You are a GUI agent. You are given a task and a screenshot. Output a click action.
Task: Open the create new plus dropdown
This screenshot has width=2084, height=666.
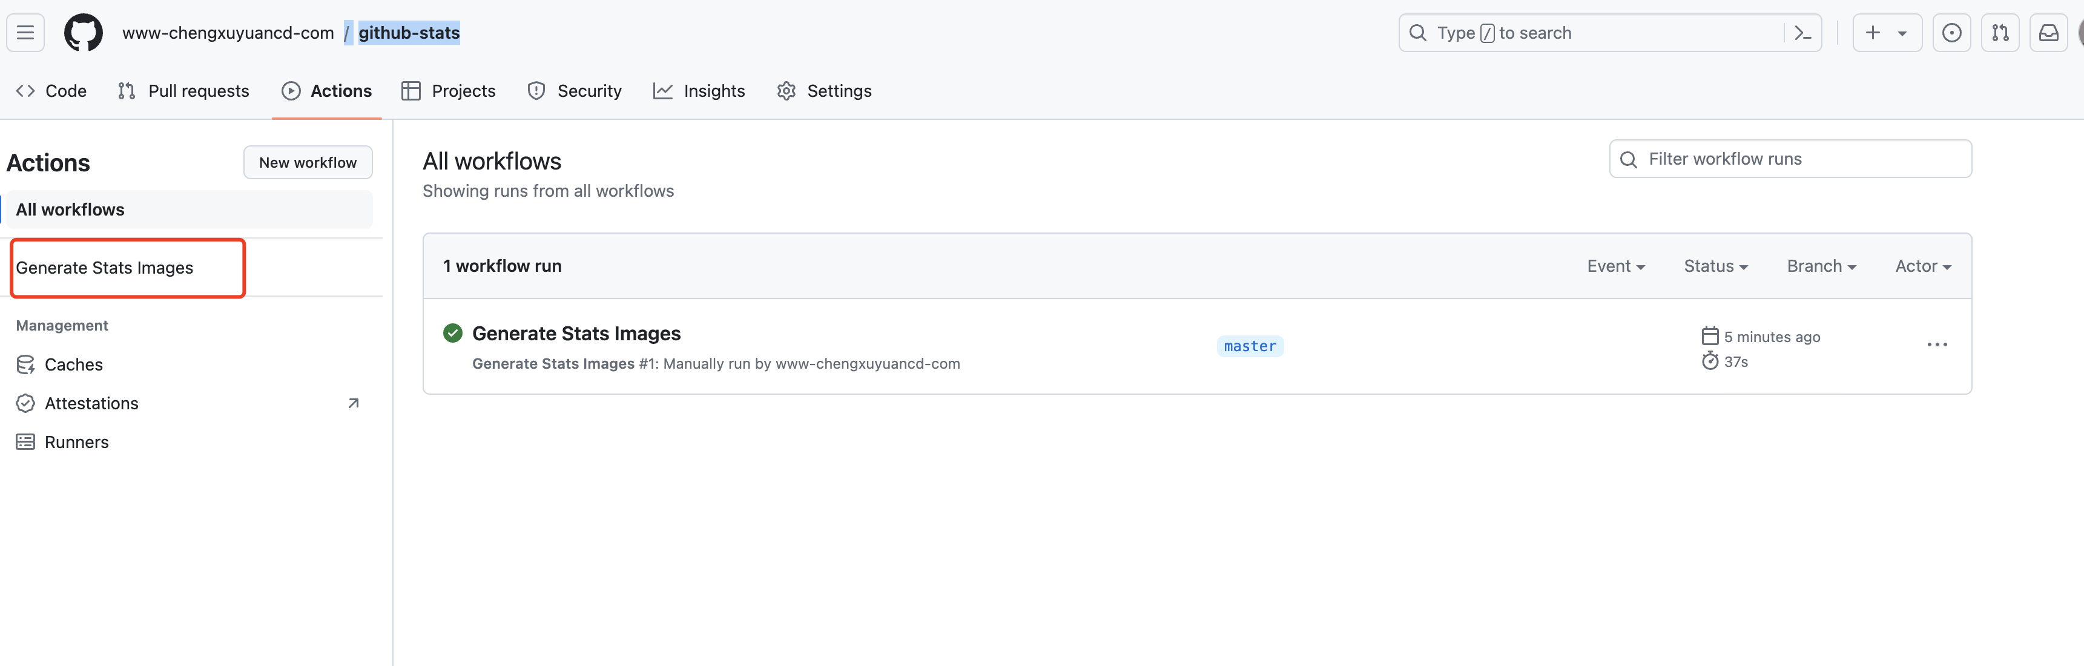(1887, 33)
